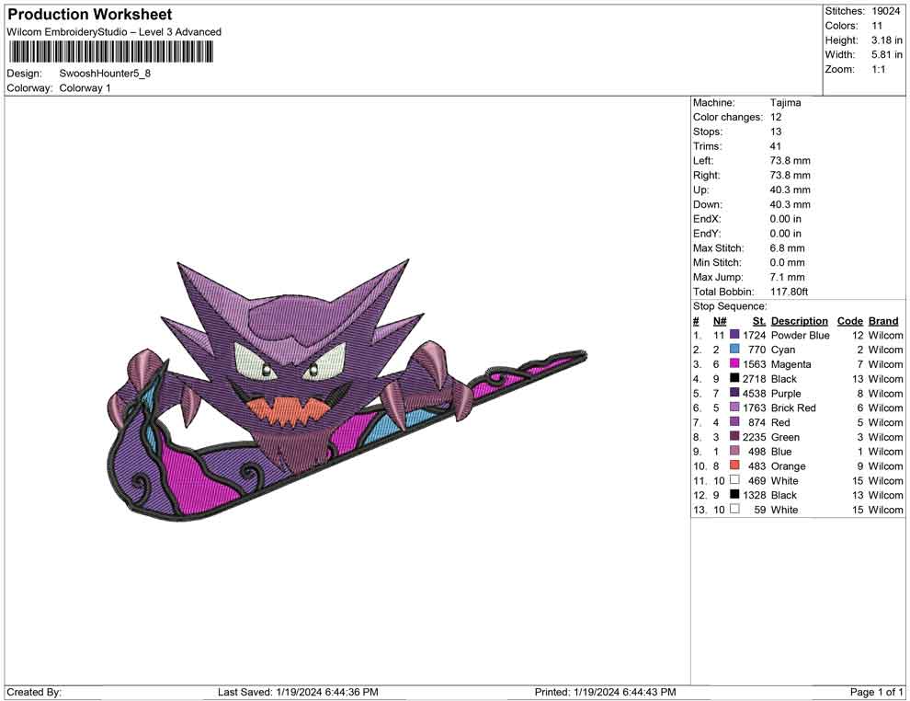Viewport: 910px width, 701px height.
Task: Click the Up 40.3 mm value
Action: coord(790,190)
